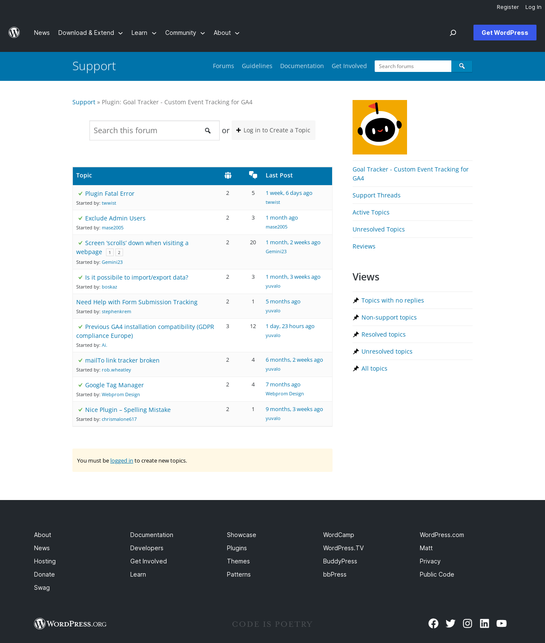Open the Privacy footer link
This screenshot has width=545, height=643.
point(430,561)
